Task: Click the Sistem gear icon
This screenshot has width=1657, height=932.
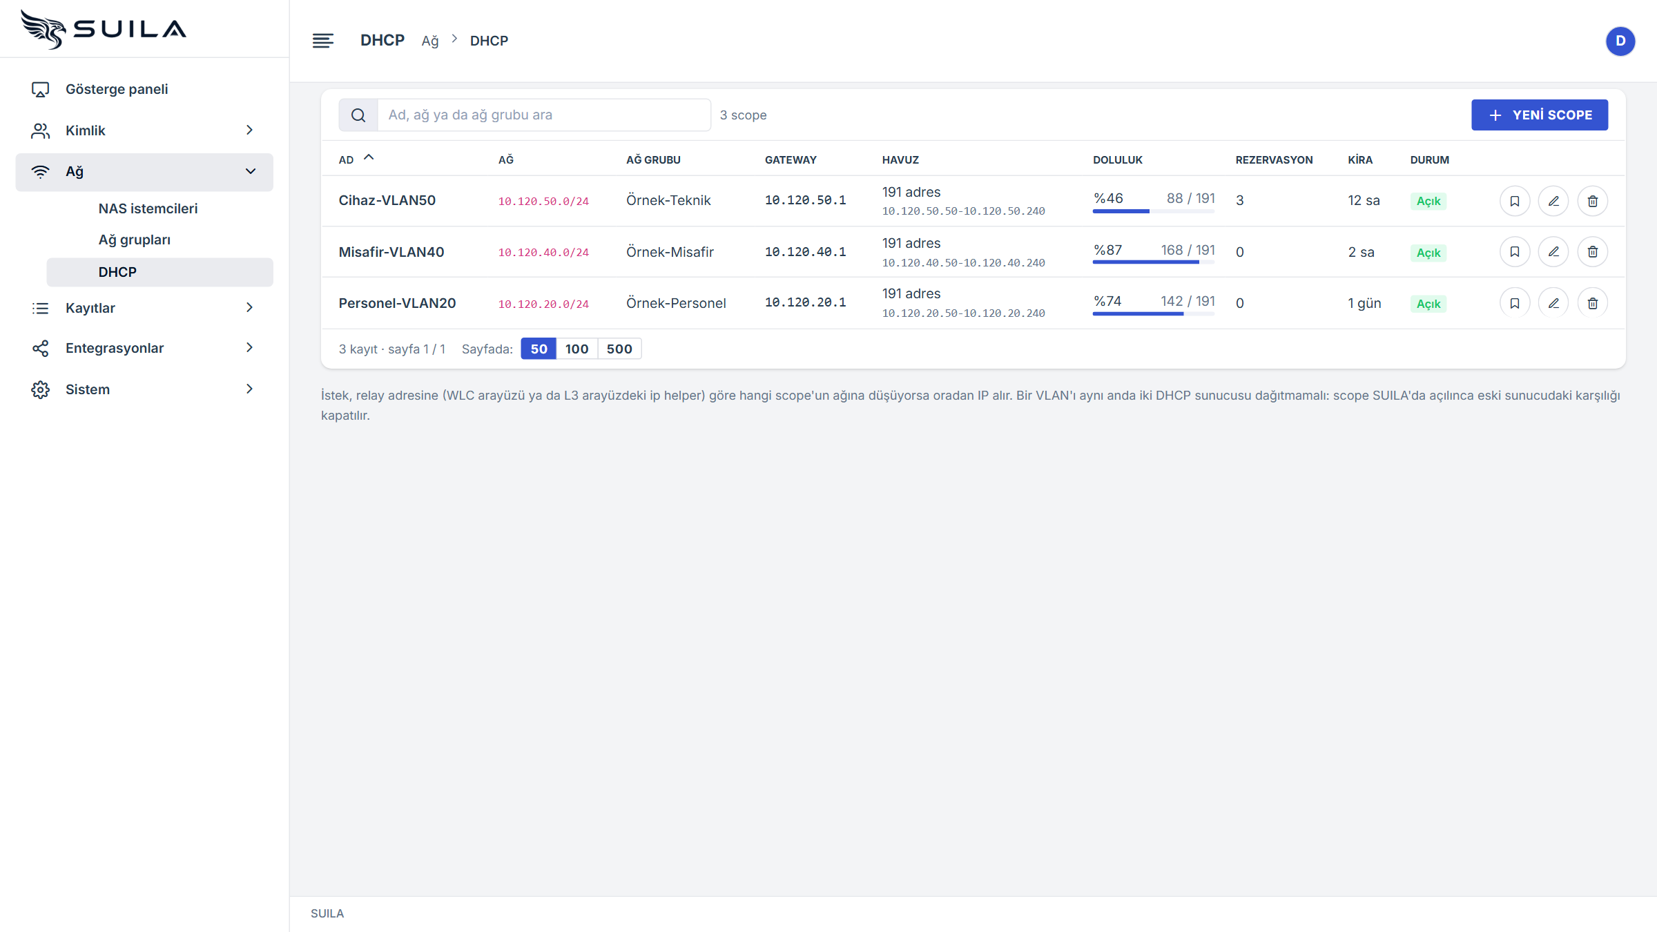Action: point(41,389)
